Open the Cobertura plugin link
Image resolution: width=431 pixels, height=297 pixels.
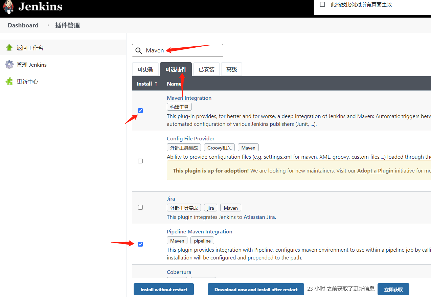(179, 272)
